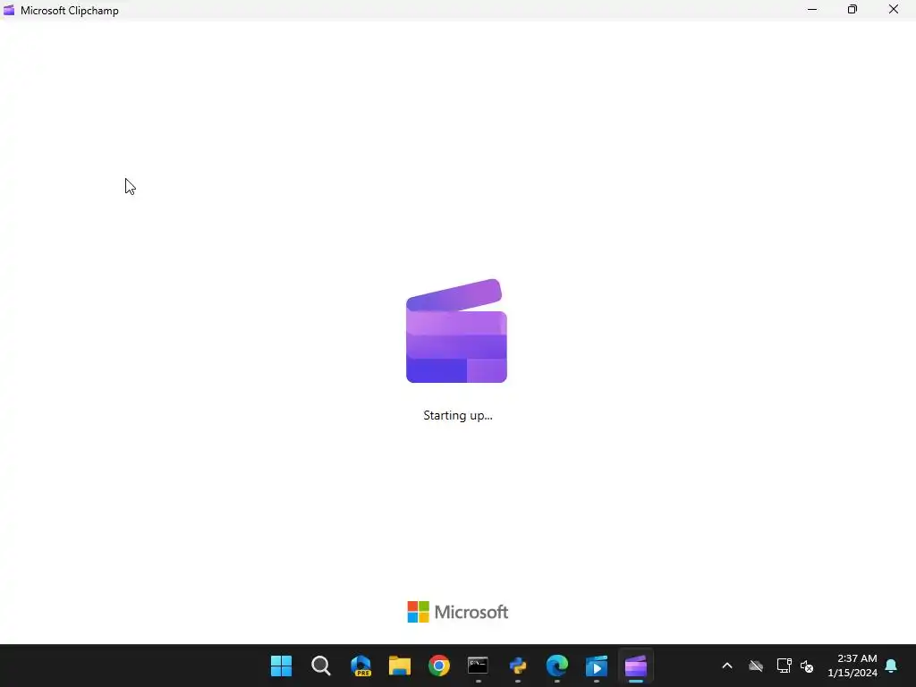The height and width of the screenshot is (687, 916).
Task: Close the Microsoft Clipchamp window
Action: 894,9
